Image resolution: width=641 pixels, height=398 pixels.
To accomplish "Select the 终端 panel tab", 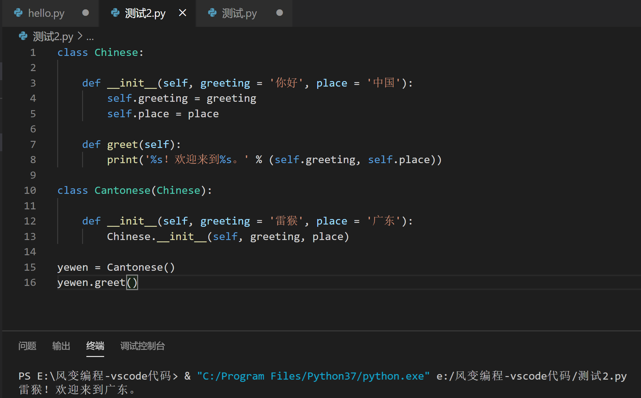I will click(x=95, y=346).
